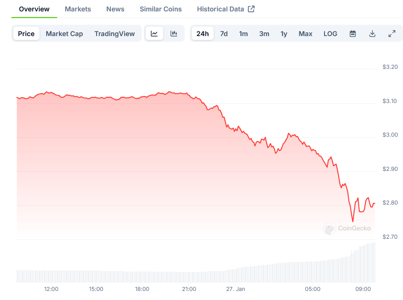Select the Price view toggle
The width and height of the screenshot is (403, 300).
click(26, 34)
